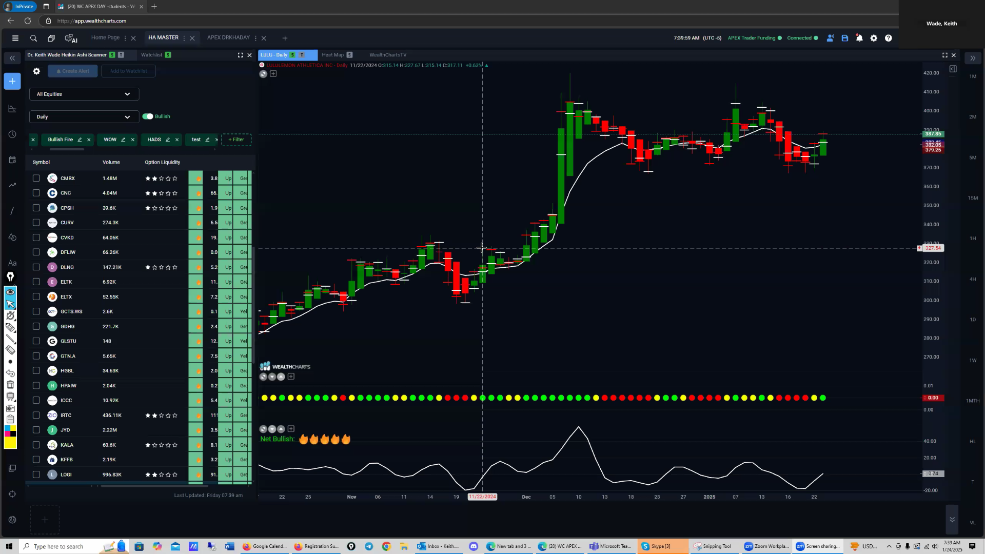
Task: Switch to Home Page workspace tab
Action: pos(105,37)
